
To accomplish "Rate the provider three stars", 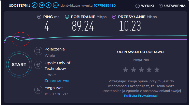I will 141,70.
